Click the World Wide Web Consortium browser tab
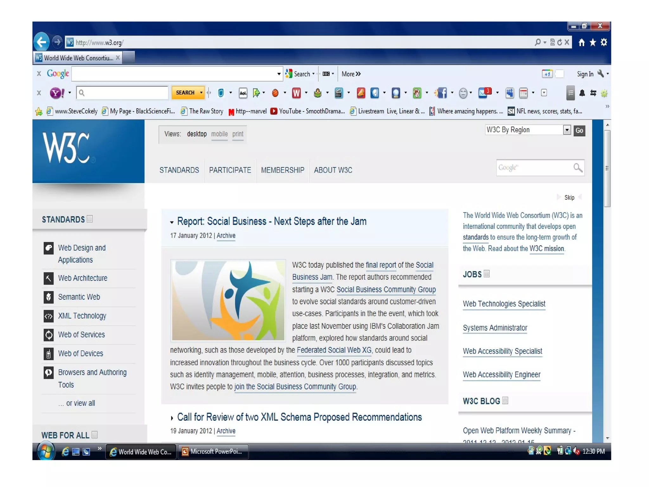Image resolution: width=649 pixels, height=487 pixels. tap(78, 58)
